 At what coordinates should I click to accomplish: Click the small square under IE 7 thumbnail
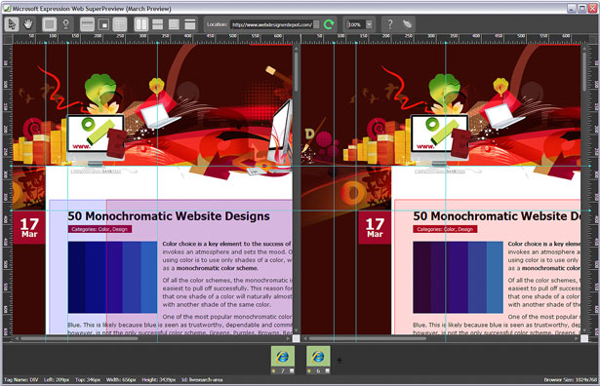pyautogui.click(x=292, y=371)
